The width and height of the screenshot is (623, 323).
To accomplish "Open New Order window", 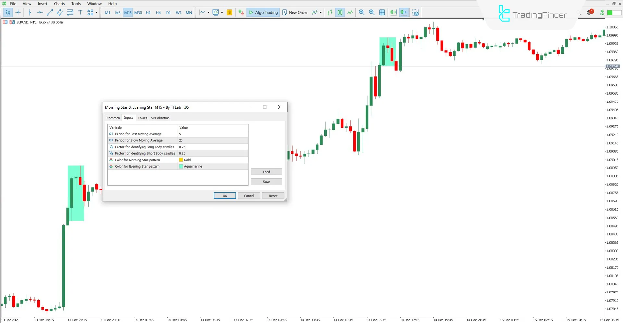I will click(295, 12).
